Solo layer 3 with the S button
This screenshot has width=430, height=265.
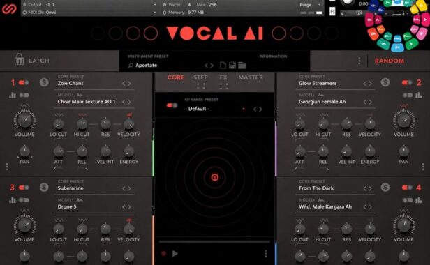tap(44, 188)
